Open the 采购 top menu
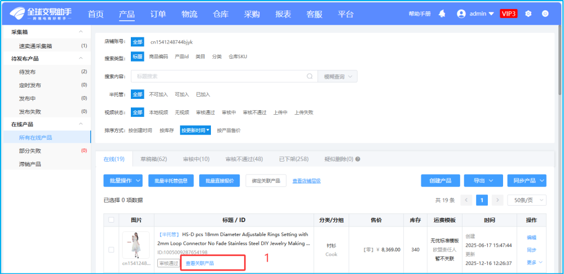The height and width of the screenshot is (274, 564). click(252, 14)
